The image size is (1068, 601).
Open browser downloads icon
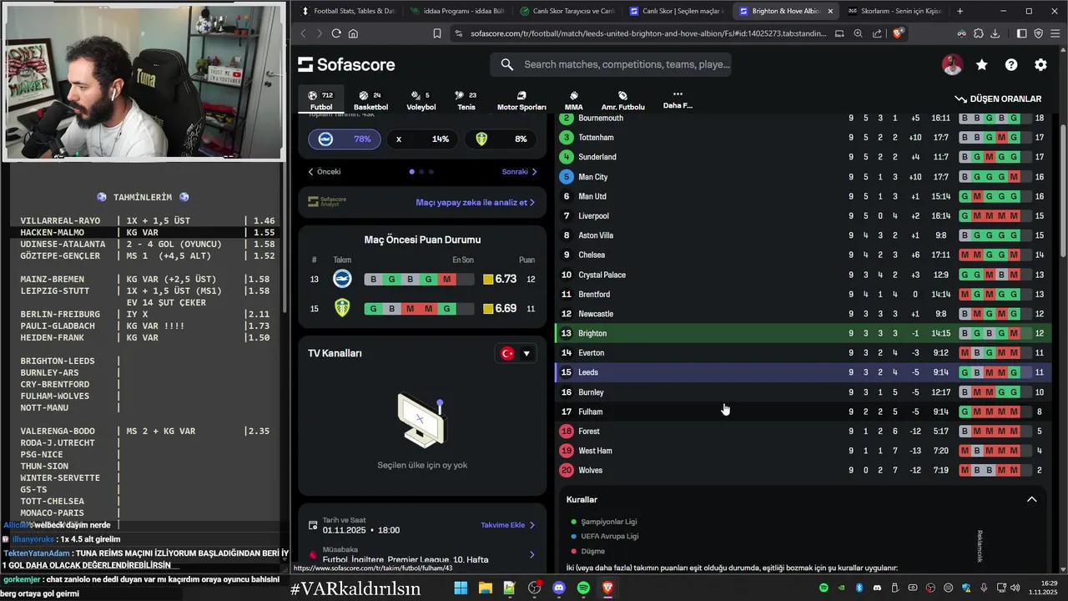(x=995, y=33)
